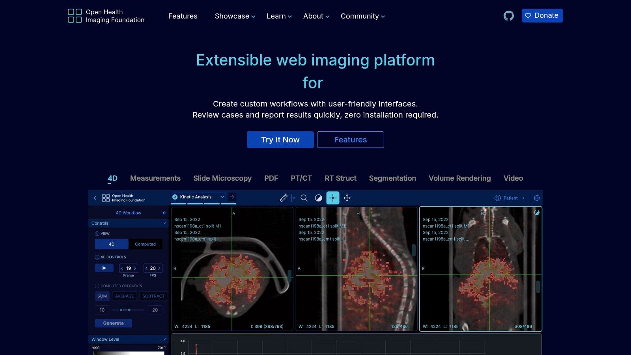The image size is (631, 355).
Task: Activate the zoom magnifier tool
Action: coord(304,198)
